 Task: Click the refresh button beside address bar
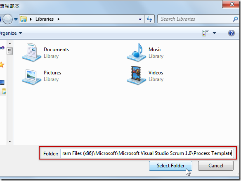(149, 19)
